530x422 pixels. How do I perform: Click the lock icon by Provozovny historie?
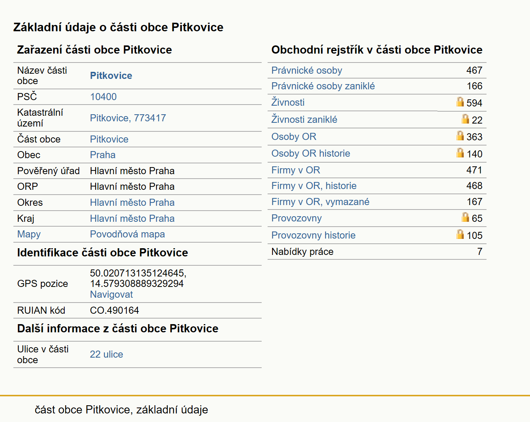click(460, 234)
